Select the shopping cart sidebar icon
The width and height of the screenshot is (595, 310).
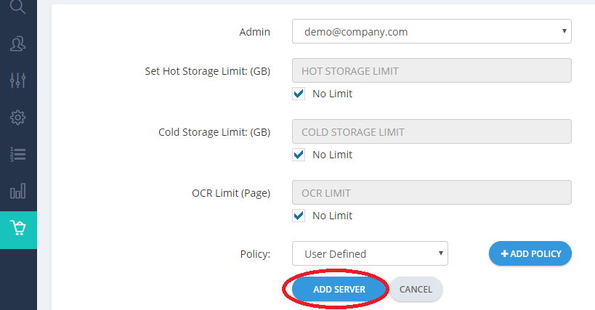pos(18,228)
